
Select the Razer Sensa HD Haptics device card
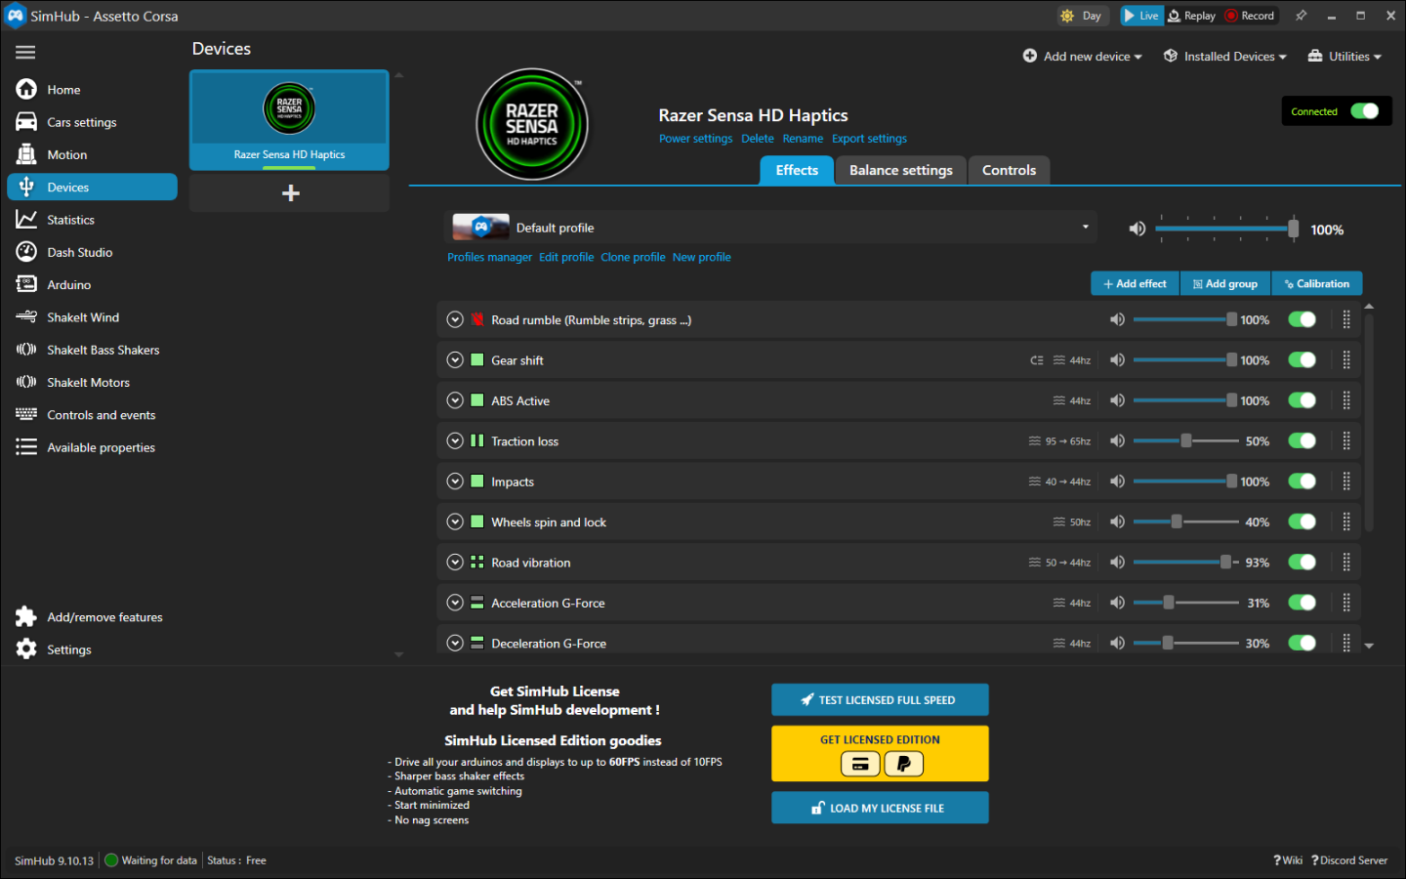click(x=289, y=120)
